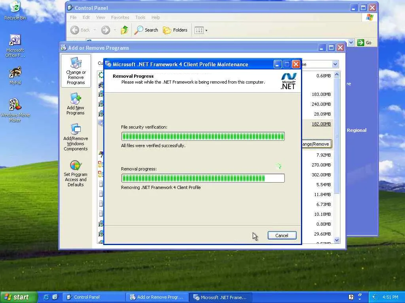
Task: Open the Recycle Bin desktop icon
Action: tap(15, 10)
